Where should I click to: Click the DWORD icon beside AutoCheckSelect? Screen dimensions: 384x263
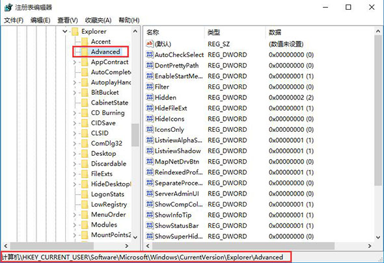pyautogui.click(x=150, y=55)
